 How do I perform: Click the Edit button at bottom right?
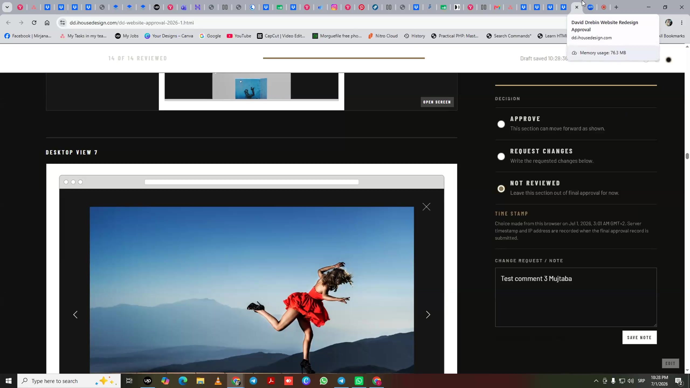coord(670,363)
